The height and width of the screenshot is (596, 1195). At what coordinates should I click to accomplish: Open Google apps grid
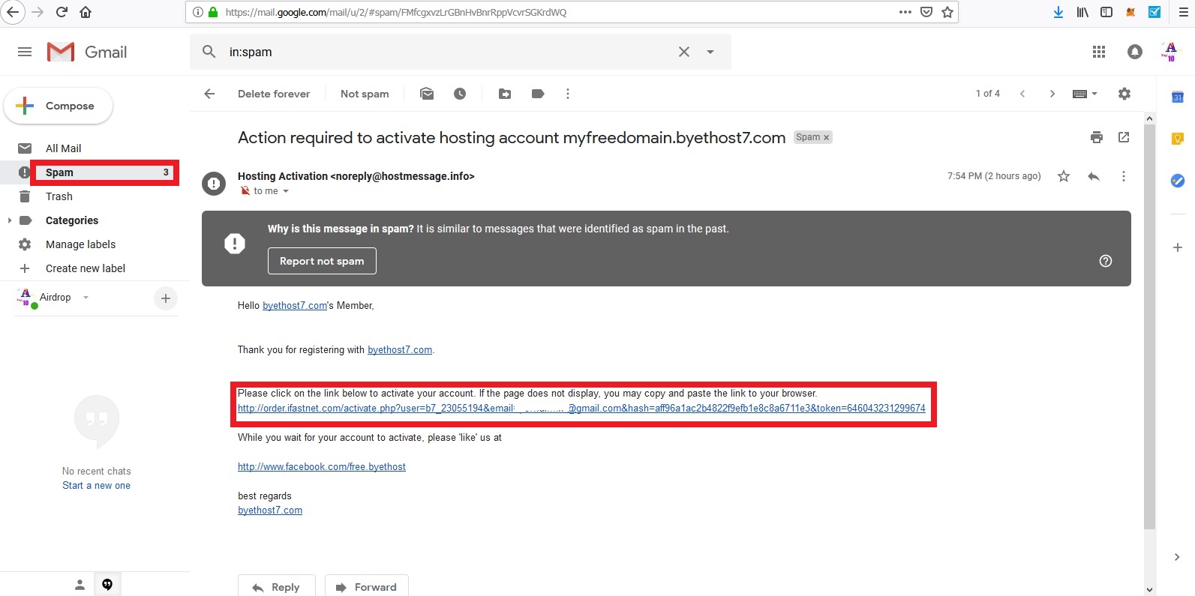coord(1099,52)
